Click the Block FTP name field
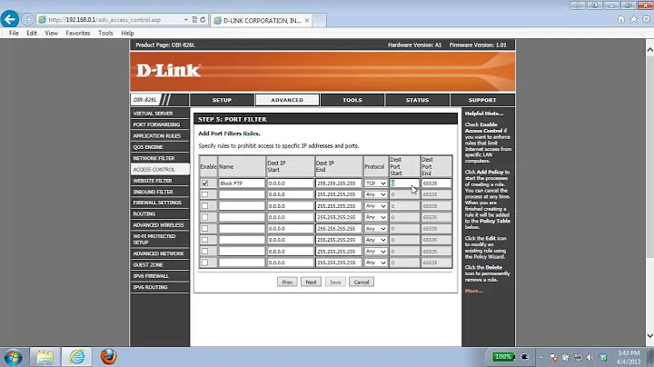This screenshot has height=367, width=654. point(242,183)
